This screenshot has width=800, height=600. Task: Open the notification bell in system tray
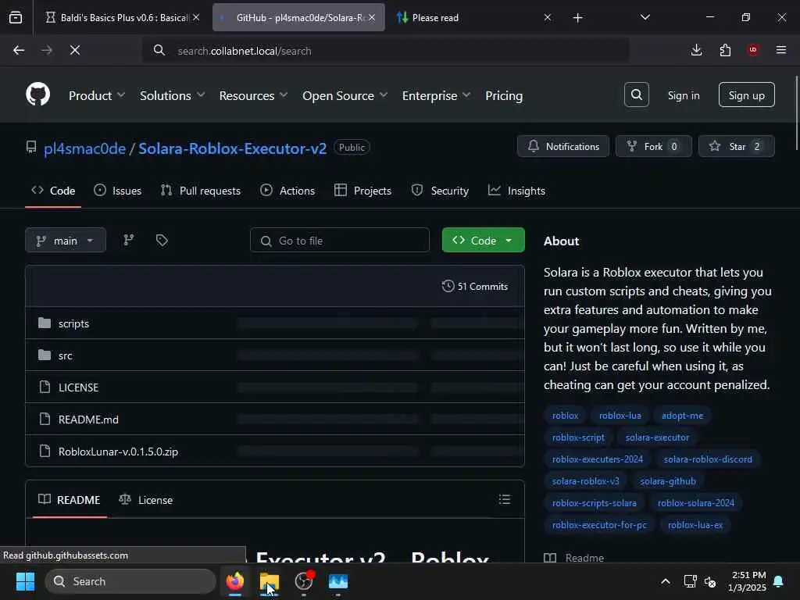[779, 581]
